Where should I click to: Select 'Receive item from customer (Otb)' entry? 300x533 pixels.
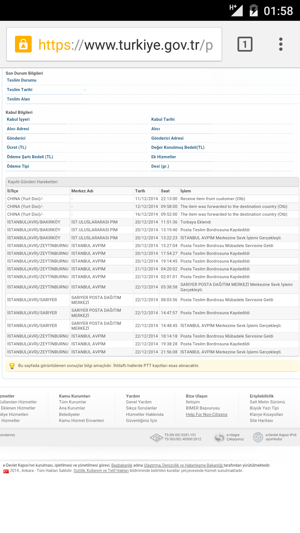pos(213,199)
